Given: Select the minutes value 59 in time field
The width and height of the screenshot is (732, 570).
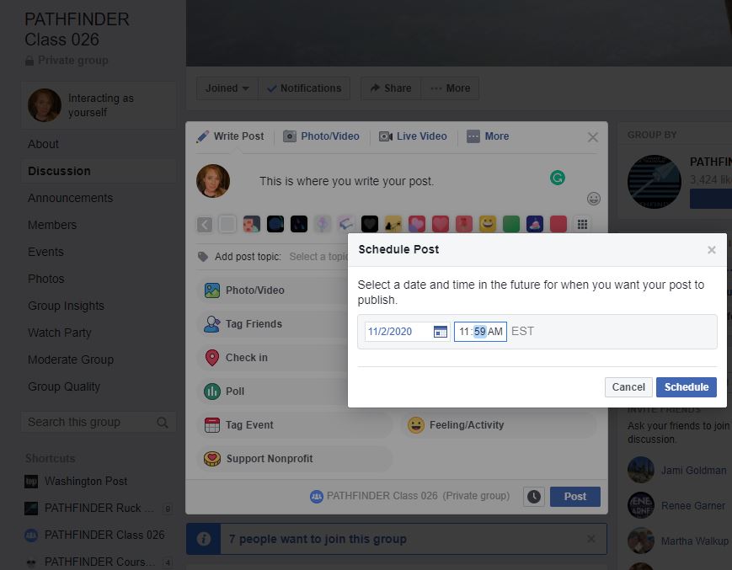Looking at the screenshot, I should (x=480, y=332).
